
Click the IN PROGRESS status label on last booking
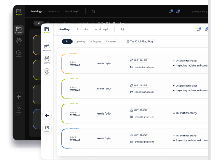[x=74, y=128]
